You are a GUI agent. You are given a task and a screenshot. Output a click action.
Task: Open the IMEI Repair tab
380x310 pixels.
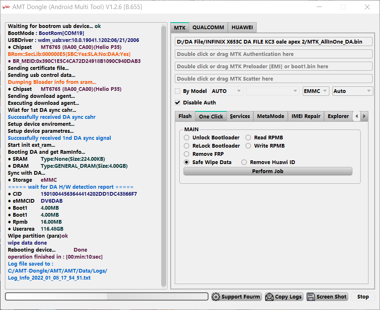coord(306,116)
